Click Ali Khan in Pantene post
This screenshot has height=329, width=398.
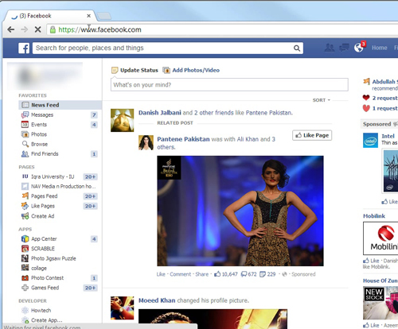point(248,139)
